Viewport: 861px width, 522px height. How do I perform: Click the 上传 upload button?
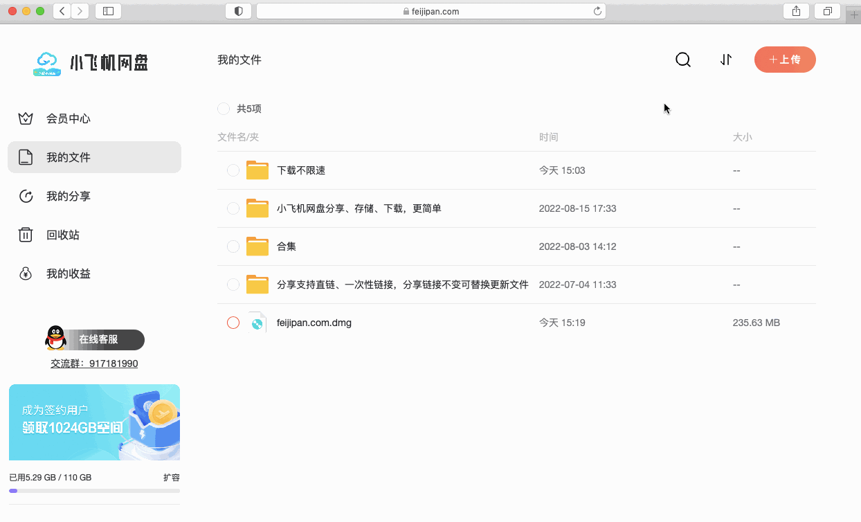[x=785, y=60]
